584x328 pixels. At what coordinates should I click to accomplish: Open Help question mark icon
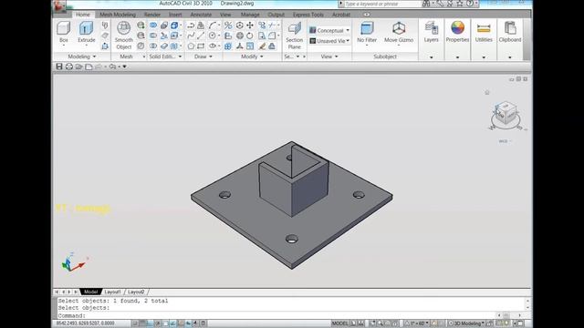click(x=470, y=4)
